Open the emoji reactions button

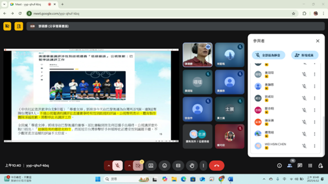pyautogui.click(x=164, y=166)
